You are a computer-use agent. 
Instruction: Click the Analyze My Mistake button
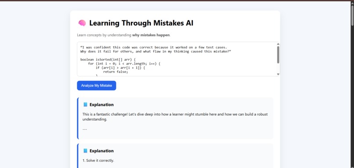[96, 85]
